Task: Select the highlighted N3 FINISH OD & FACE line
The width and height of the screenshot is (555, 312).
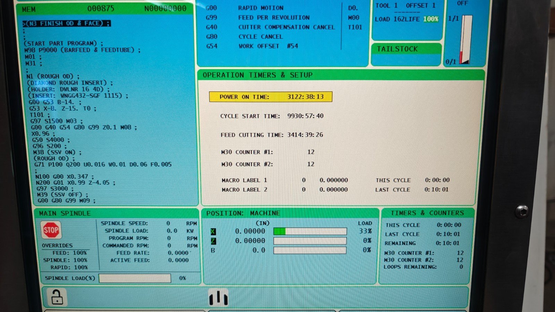Action: pyautogui.click(x=66, y=24)
